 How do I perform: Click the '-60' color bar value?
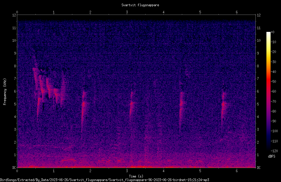coord(274,91)
